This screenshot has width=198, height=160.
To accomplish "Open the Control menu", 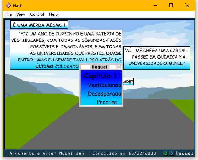I will [37, 14].
